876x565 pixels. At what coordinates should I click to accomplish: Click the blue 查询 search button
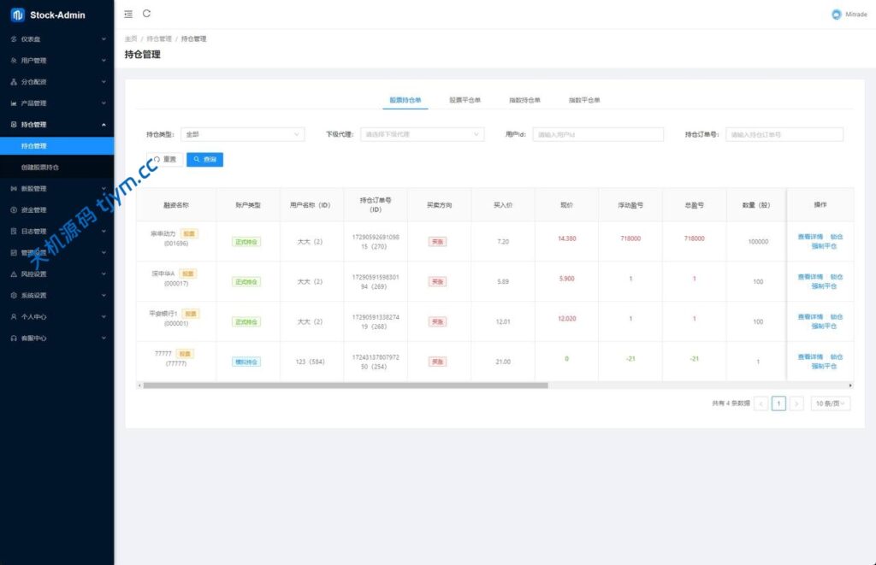[204, 160]
